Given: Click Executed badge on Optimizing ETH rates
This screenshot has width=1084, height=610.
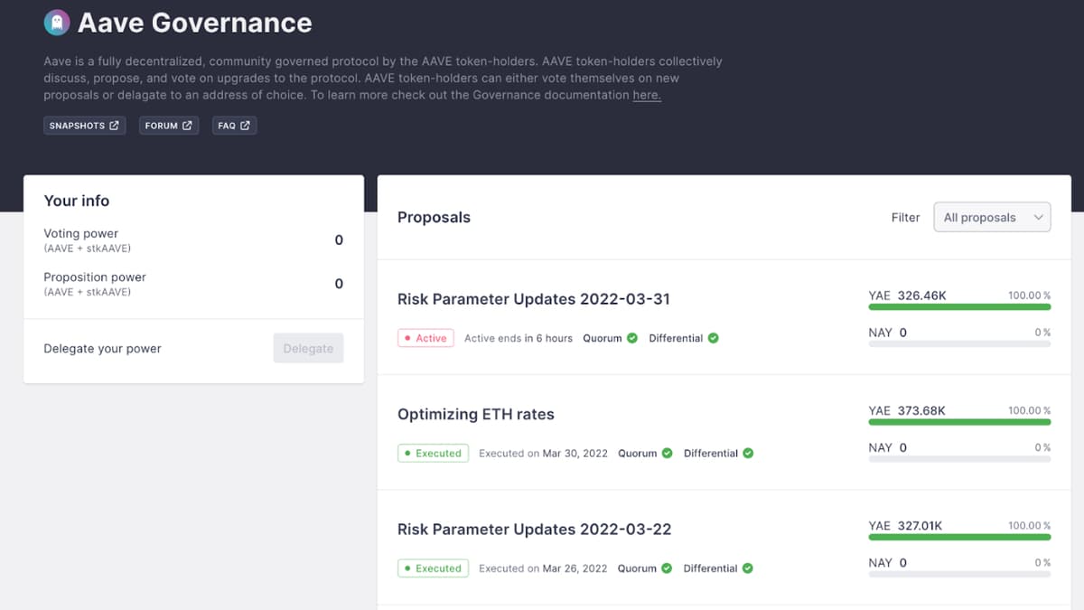Looking at the screenshot, I should pos(433,453).
